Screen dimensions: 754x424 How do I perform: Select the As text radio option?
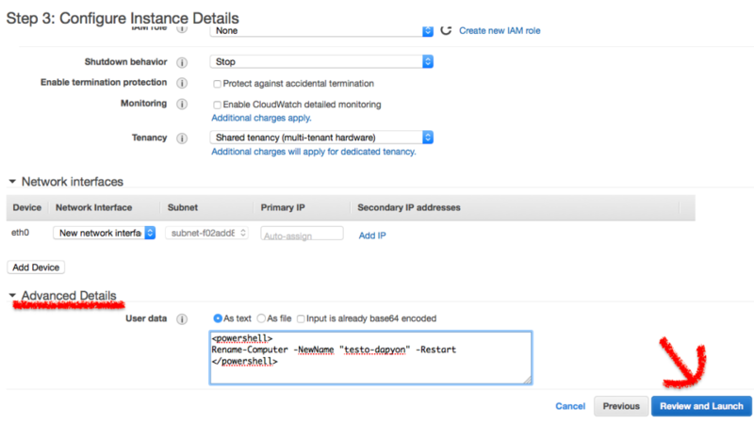coord(219,318)
